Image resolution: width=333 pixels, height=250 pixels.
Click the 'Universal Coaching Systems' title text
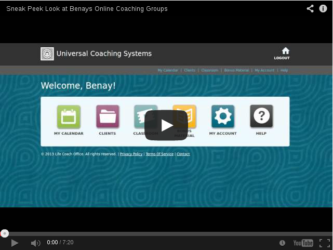pyautogui.click(x=104, y=54)
